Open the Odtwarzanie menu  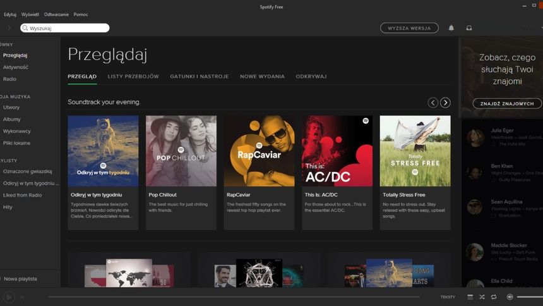(56, 14)
